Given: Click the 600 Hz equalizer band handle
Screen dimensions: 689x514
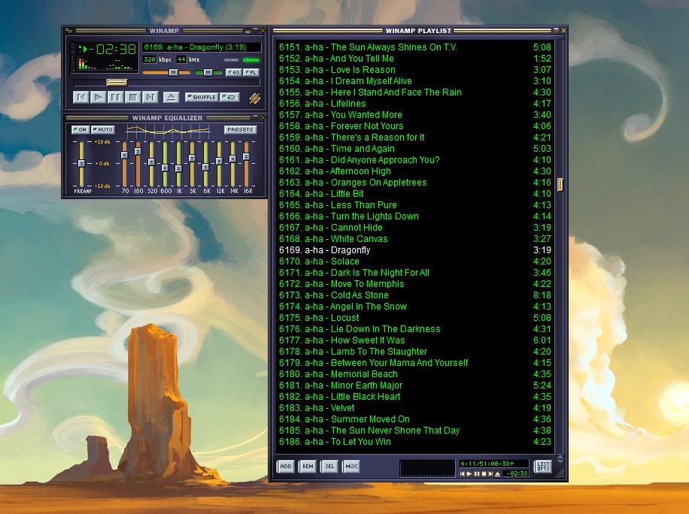Looking at the screenshot, I should [165, 168].
